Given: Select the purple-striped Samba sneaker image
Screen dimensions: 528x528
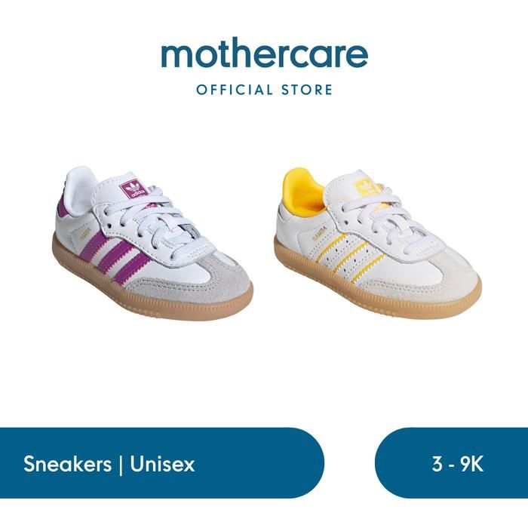Looking at the screenshot, I should pyautogui.click(x=152, y=243).
